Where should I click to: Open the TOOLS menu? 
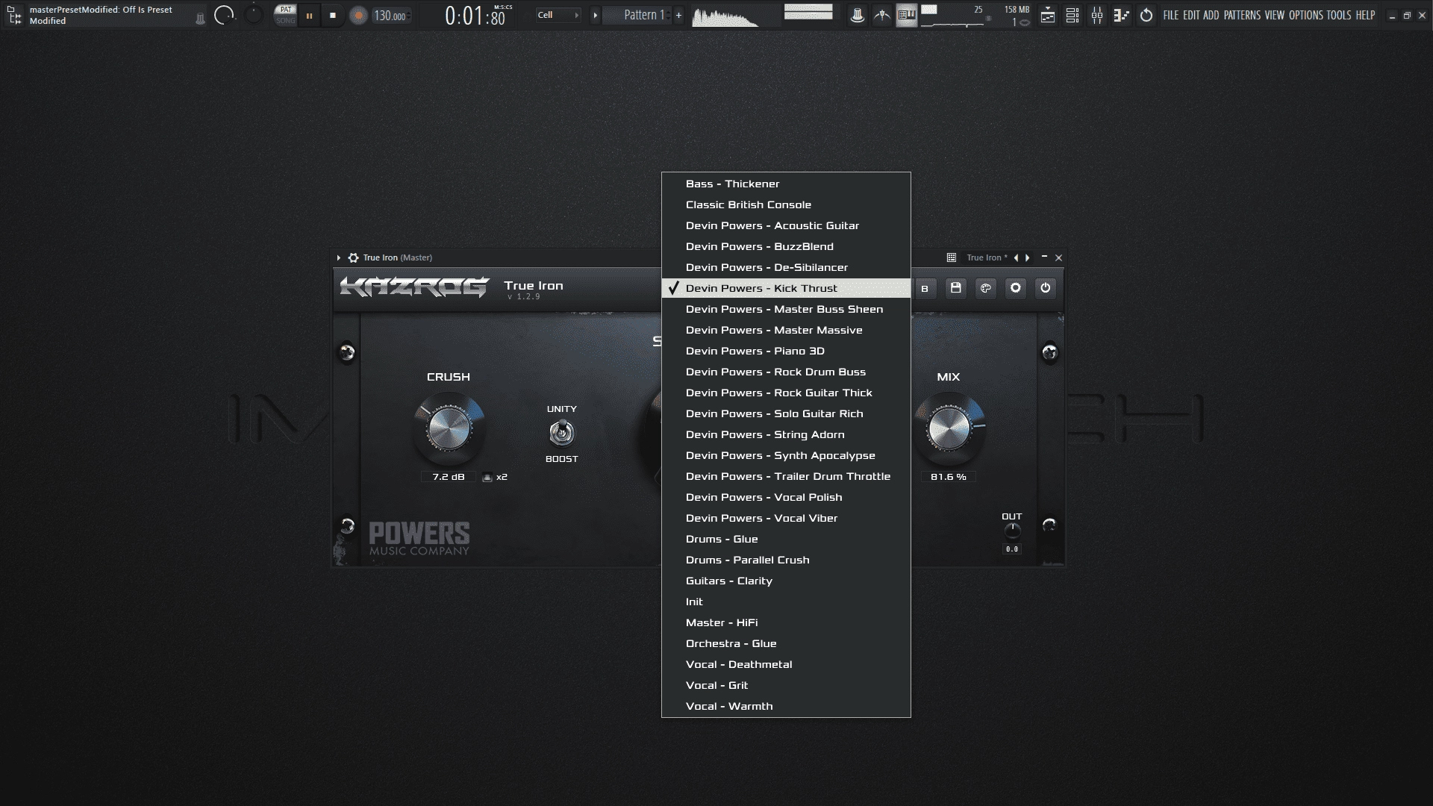tap(1339, 15)
